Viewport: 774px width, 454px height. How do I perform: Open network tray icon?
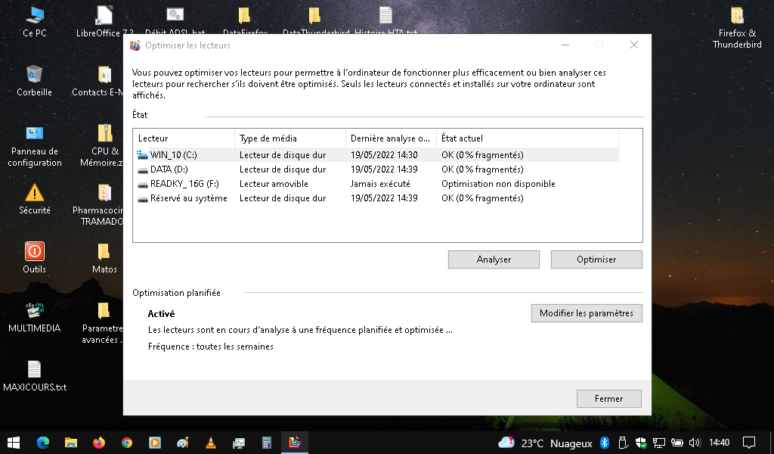pos(658,443)
